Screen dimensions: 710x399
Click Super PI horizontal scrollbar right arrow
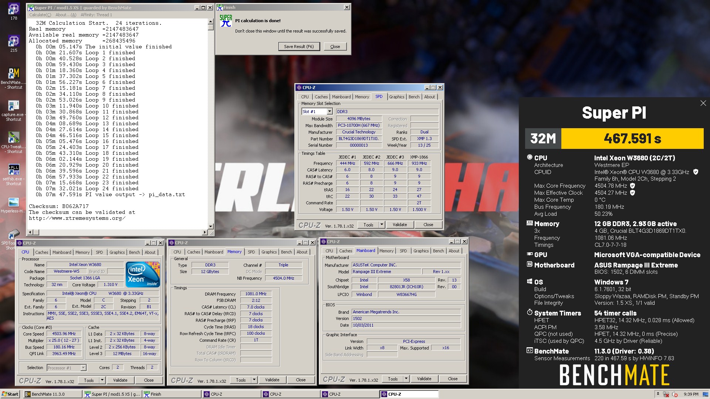point(204,232)
